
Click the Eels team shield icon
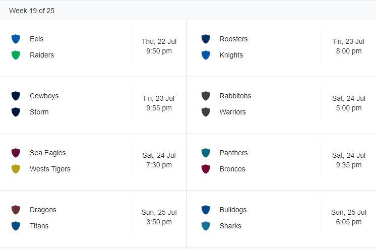pyautogui.click(x=16, y=39)
